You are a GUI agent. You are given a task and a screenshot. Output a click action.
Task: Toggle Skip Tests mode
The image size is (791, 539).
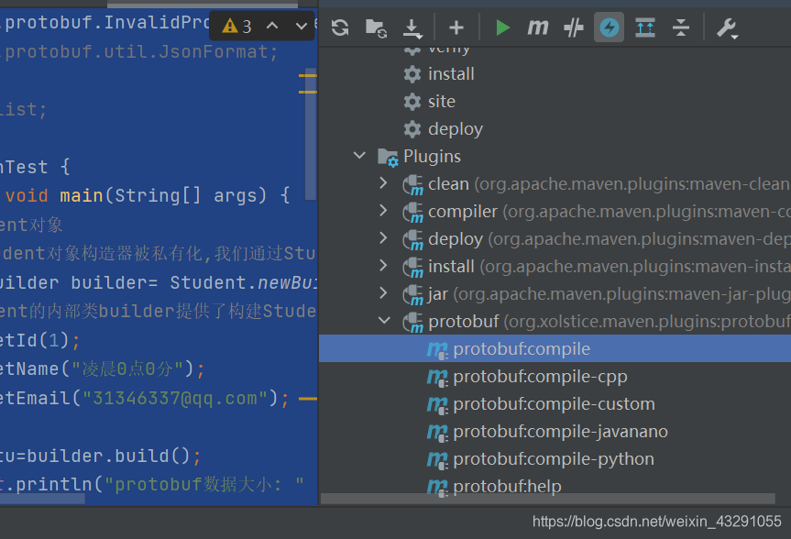click(573, 27)
